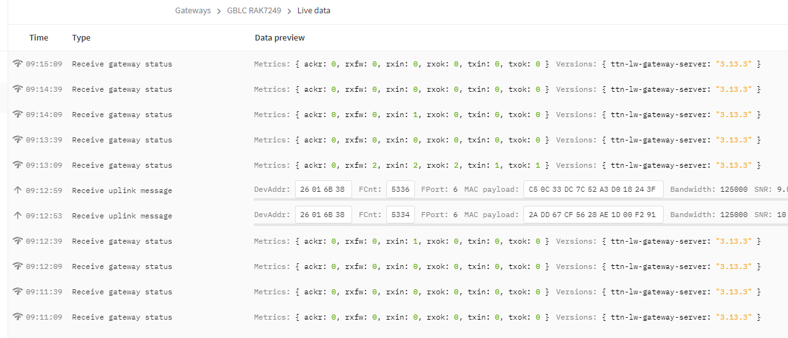Click the horizontal scrollbar under the 09:12:59 uplink row

coord(520,199)
